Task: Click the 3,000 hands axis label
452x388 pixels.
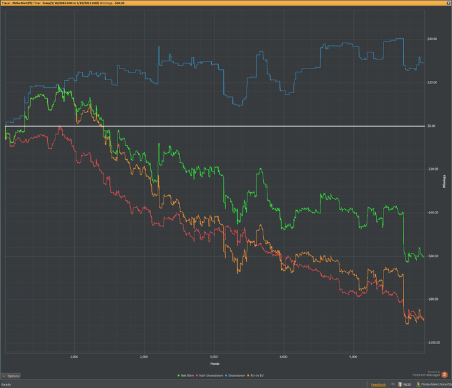Action: click(214, 357)
